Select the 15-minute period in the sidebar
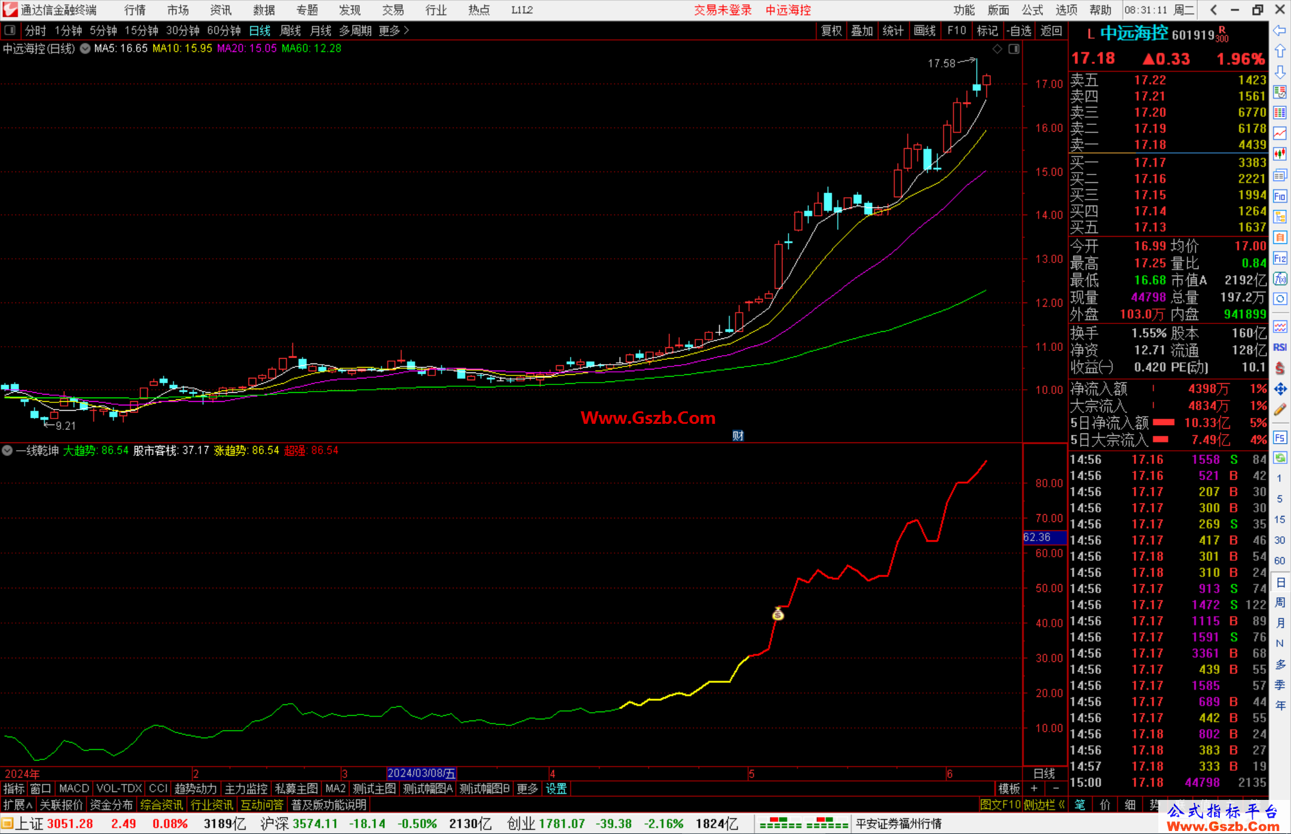Viewport: 1291px width, 834px height. click(1279, 520)
